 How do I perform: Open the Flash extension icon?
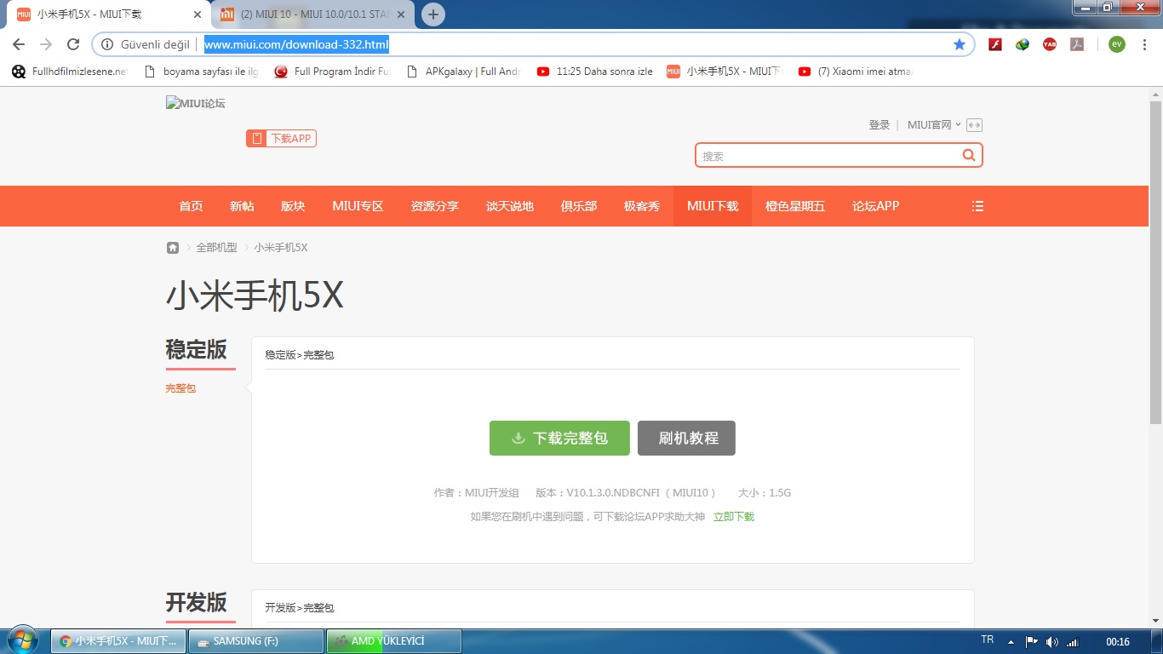[x=995, y=44]
